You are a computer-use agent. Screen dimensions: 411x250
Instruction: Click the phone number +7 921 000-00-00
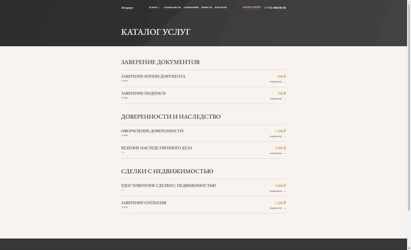click(275, 8)
